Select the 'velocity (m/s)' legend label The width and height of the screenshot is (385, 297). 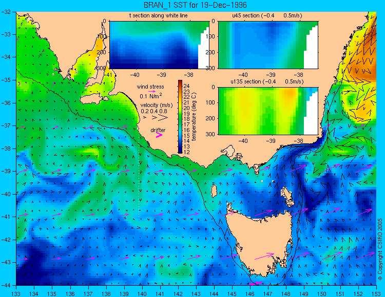tap(157, 105)
